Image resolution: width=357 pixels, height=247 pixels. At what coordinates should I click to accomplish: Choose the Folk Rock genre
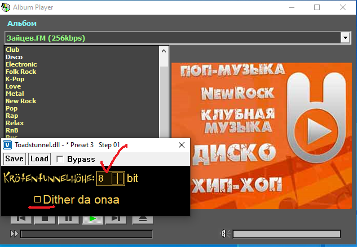21,72
